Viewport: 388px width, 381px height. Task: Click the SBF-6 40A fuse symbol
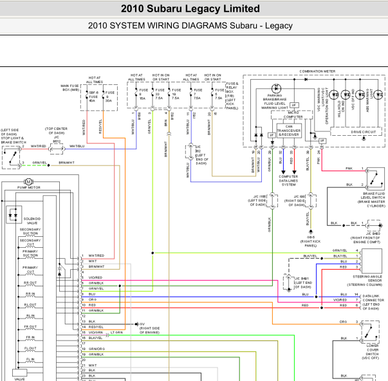pos(87,95)
